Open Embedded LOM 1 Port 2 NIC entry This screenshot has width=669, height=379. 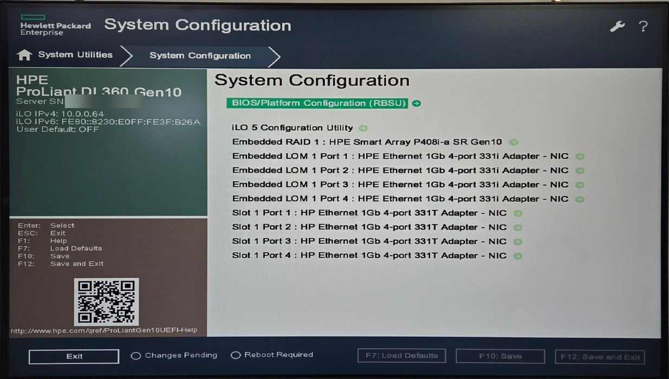pyautogui.click(x=400, y=170)
